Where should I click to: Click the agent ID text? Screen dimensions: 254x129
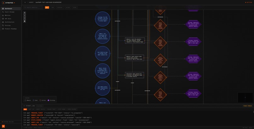click(49, 3)
